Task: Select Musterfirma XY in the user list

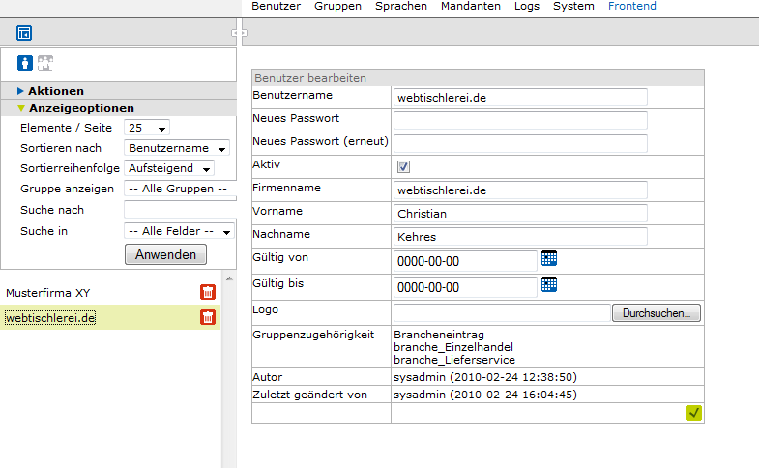Action: point(48,292)
